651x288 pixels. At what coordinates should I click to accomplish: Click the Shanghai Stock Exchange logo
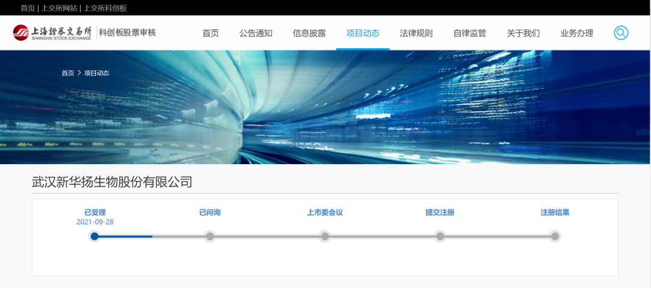click(52, 32)
